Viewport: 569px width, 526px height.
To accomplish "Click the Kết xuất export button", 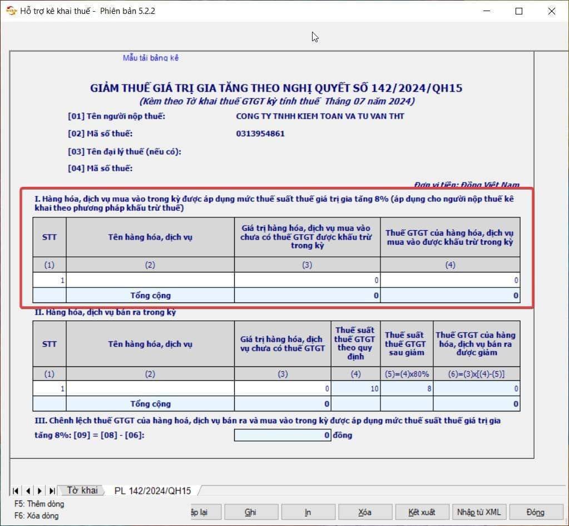I will pyautogui.click(x=421, y=512).
